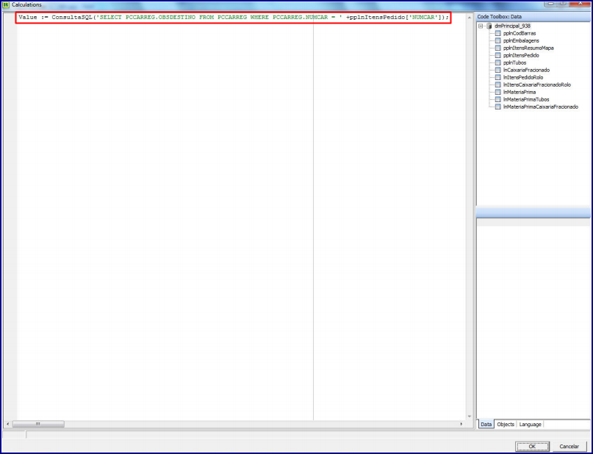
Task: Click the up arrow of vertical scrollbar
Action: (x=469, y=18)
